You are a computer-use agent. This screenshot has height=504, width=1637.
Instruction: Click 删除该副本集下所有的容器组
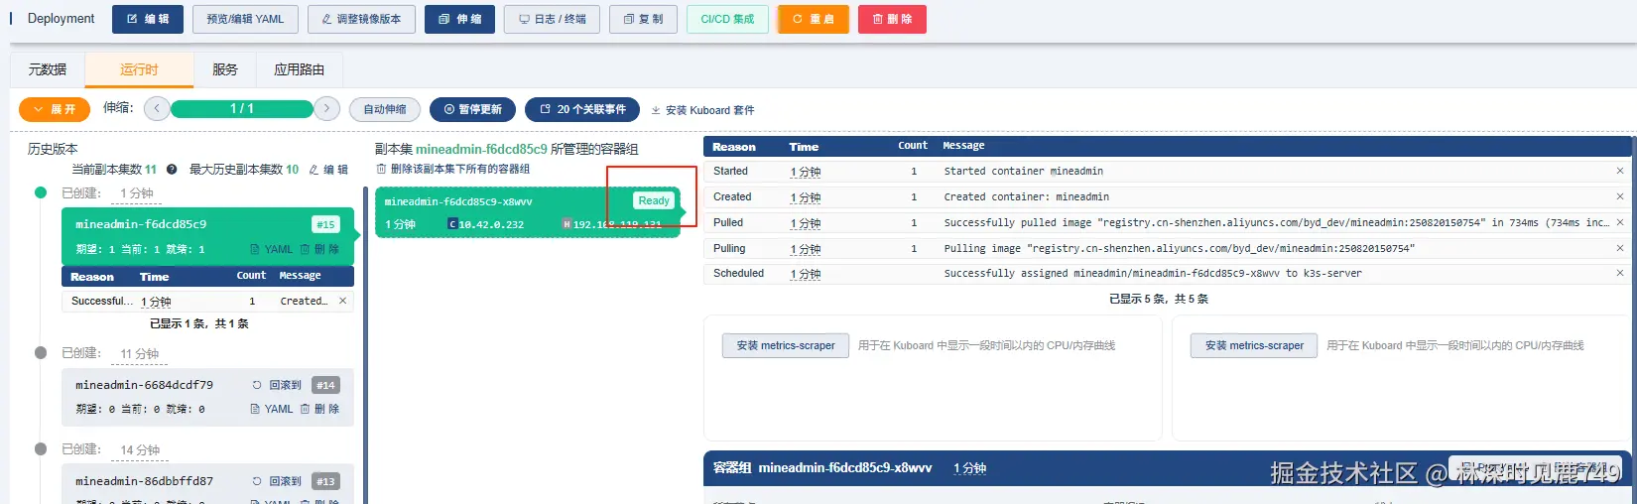(x=453, y=169)
